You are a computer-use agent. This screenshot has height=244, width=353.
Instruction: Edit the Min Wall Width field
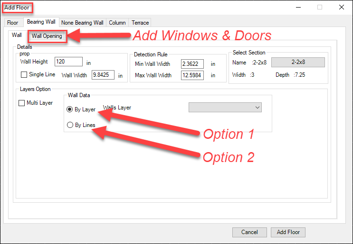coord(192,63)
